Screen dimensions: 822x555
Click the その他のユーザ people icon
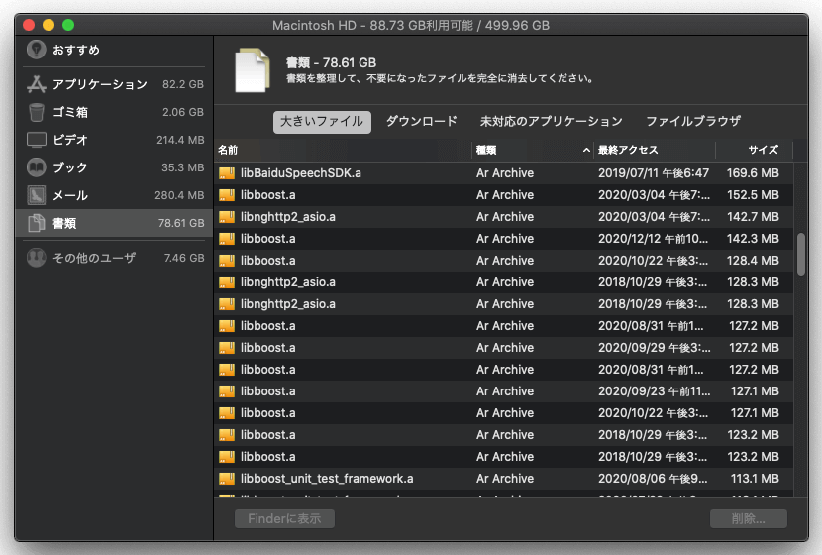coord(37,258)
